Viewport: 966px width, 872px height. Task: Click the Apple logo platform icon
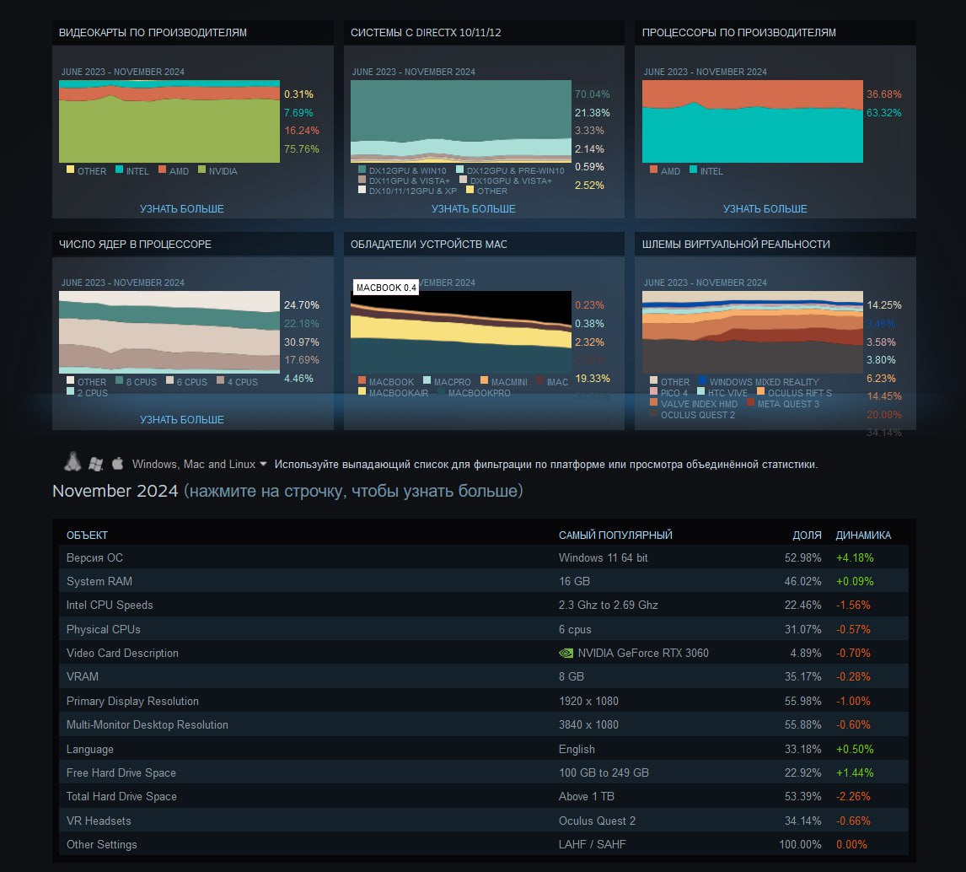coord(118,463)
